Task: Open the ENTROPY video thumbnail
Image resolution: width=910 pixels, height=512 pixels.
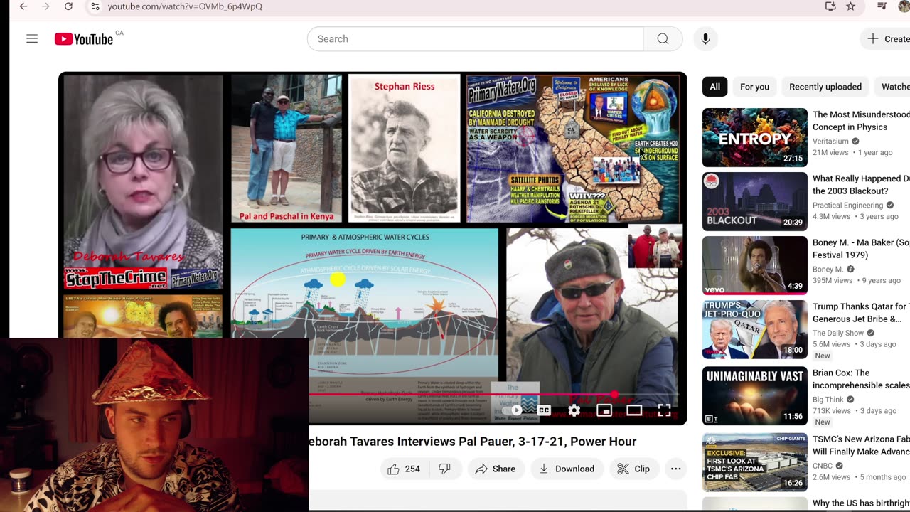Action: point(755,138)
